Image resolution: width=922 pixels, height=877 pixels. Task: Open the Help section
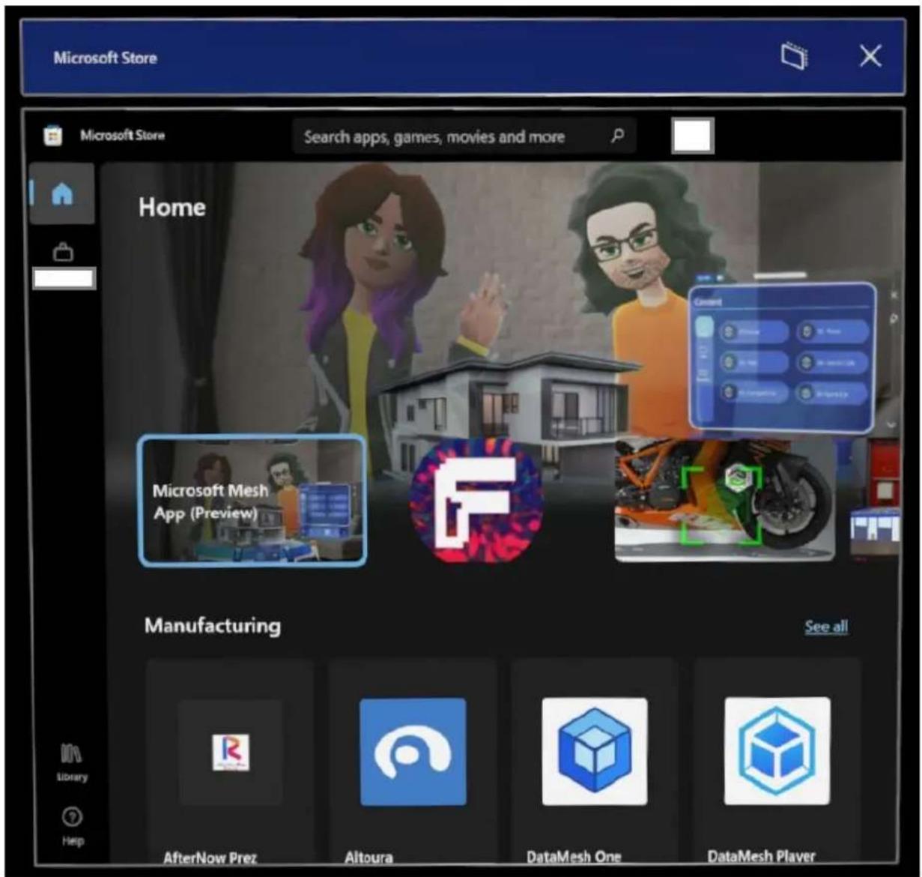point(73,826)
